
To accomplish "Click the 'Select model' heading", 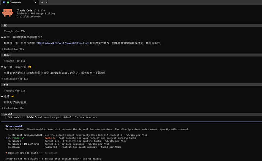I will coord(14,126).
